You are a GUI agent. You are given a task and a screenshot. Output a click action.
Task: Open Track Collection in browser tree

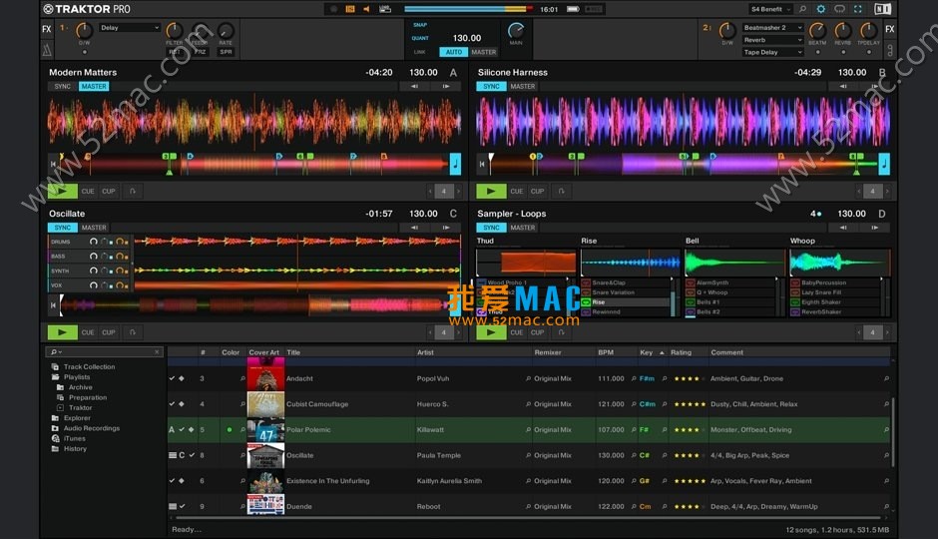click(x=89, y=366)
